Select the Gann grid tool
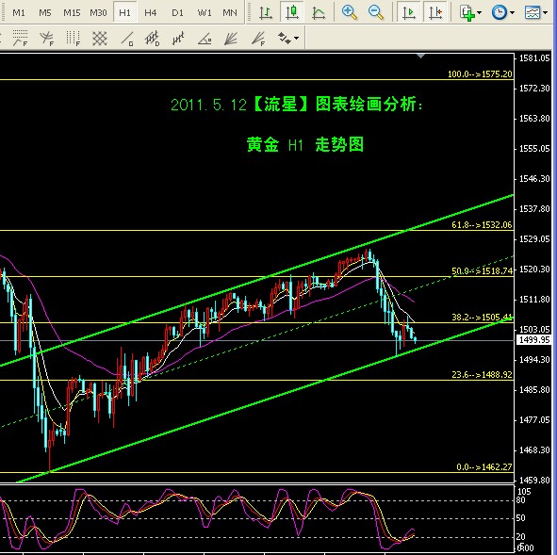This screenshot has width=557, height=555. pos(100,39)
